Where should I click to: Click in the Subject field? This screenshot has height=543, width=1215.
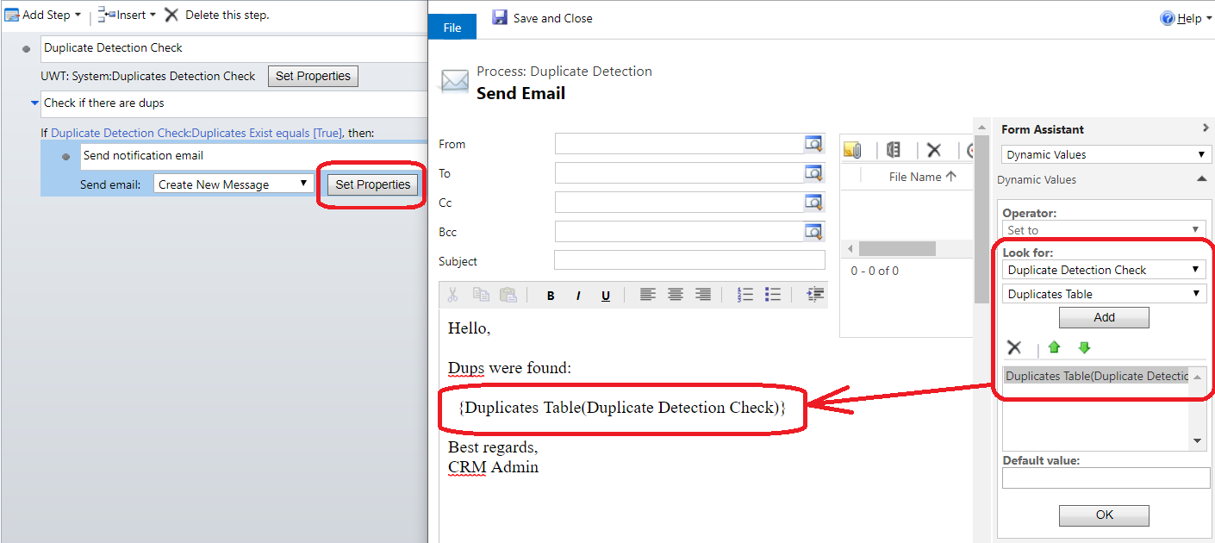tap(689, 260)
